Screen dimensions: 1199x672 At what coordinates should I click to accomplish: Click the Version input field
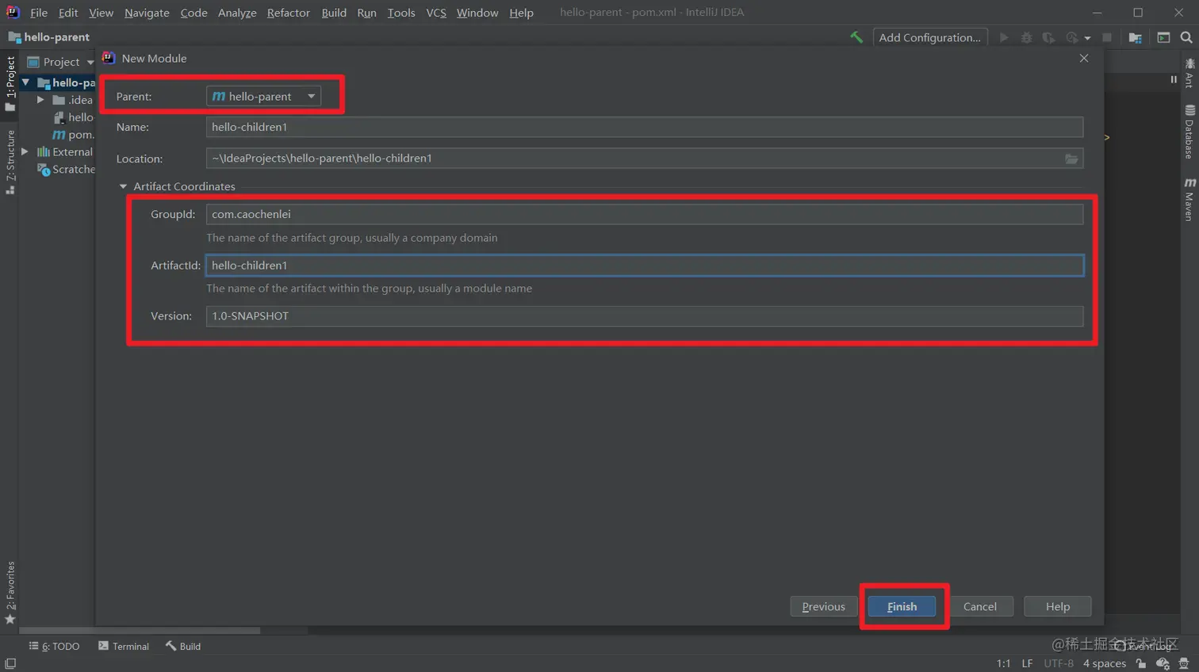pos(645,315)
